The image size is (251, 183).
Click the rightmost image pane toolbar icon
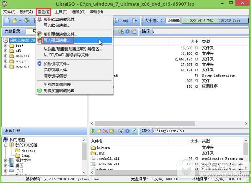pos(134,31)
